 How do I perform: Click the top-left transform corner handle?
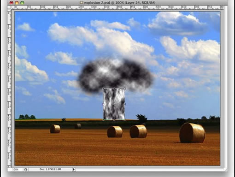(103, 89)
